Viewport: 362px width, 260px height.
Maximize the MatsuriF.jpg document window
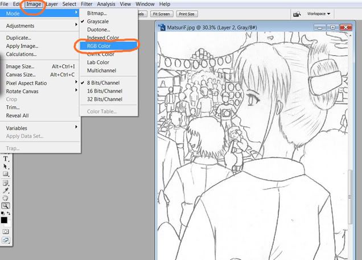[x=332, y=27]
